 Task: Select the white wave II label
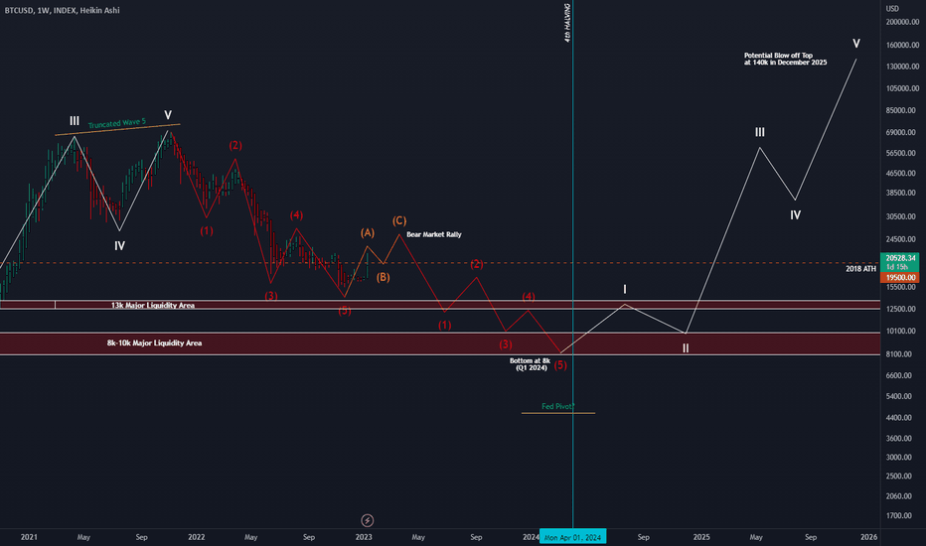[686, 348]
